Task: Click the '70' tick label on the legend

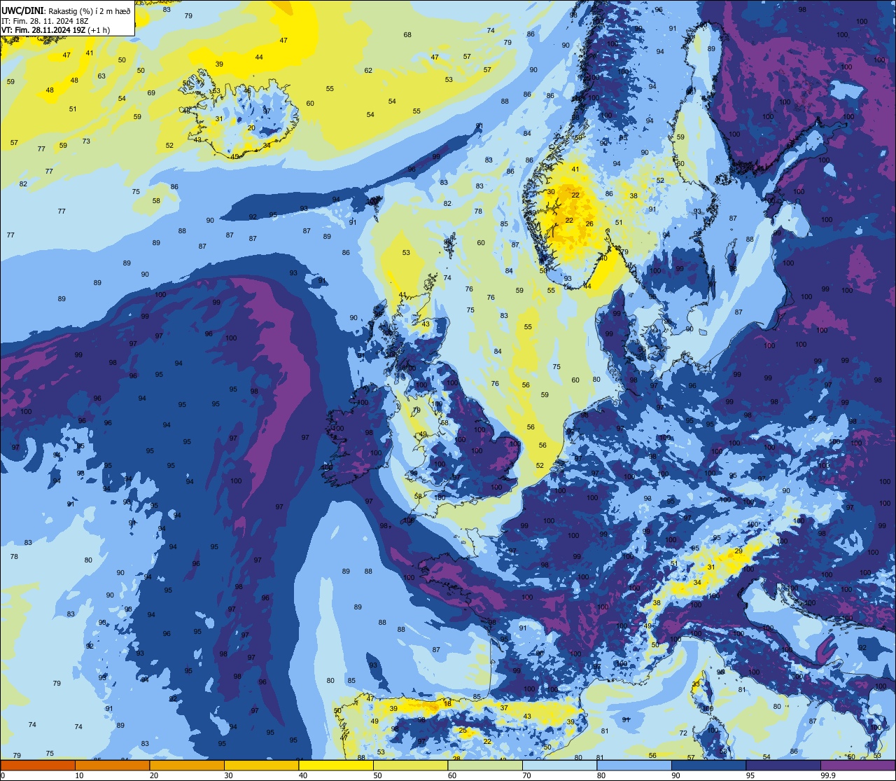Action: [526, 775]
